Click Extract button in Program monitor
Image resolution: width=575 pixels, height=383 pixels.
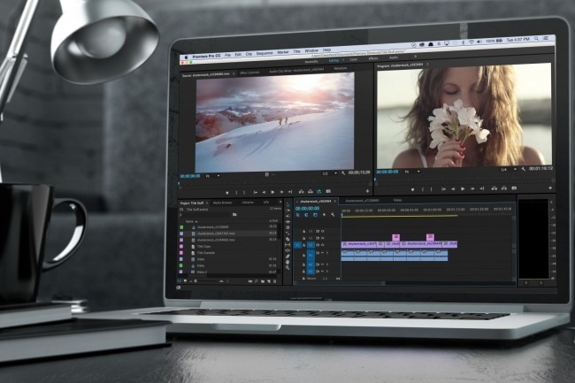[x=504, y=188]
